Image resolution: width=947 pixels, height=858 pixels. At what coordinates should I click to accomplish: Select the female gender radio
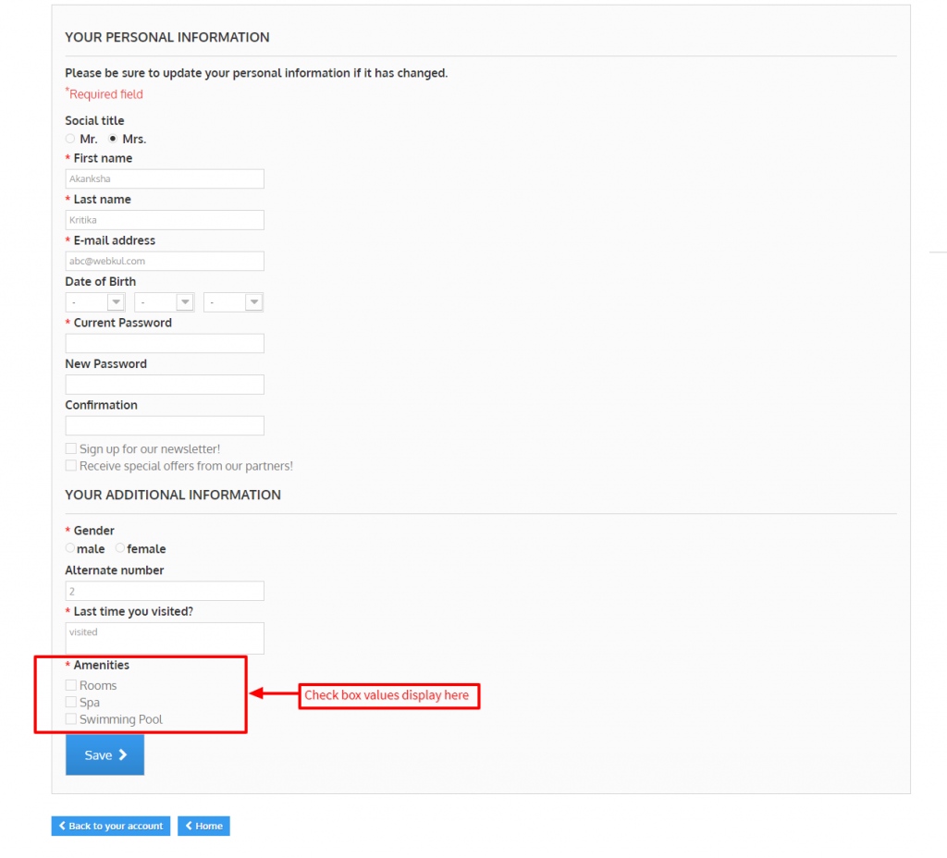120,548
